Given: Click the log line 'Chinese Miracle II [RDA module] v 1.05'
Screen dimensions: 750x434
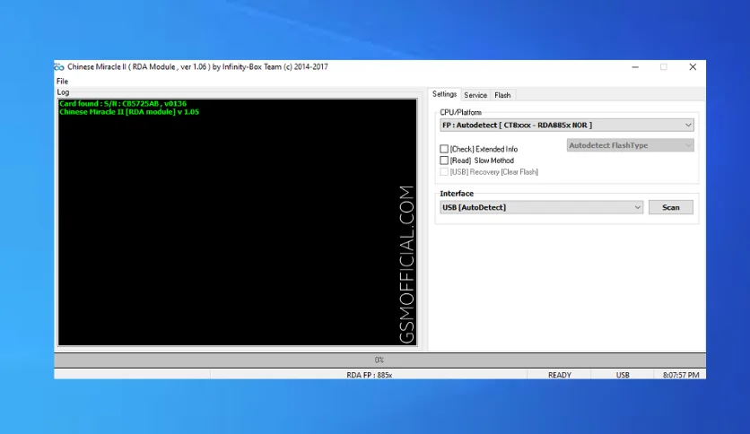Looking at the screenshot, I should [129, 112].
